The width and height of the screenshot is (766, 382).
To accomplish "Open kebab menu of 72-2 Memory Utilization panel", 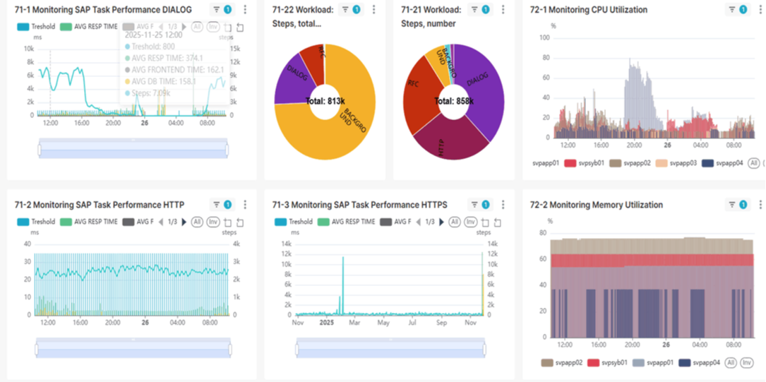I will point(760,205).
